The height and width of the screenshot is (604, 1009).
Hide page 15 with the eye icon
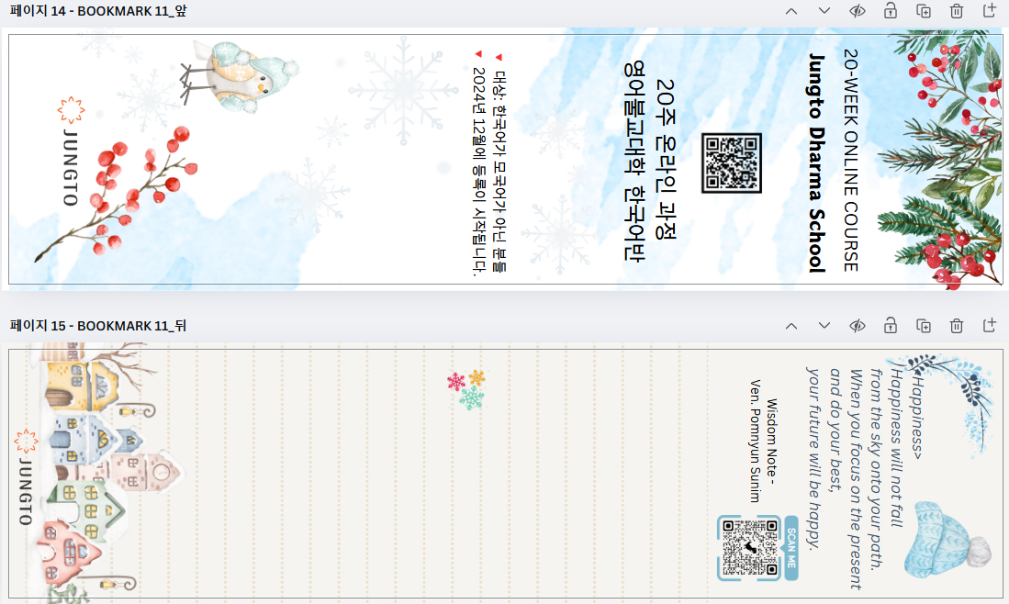858,326
